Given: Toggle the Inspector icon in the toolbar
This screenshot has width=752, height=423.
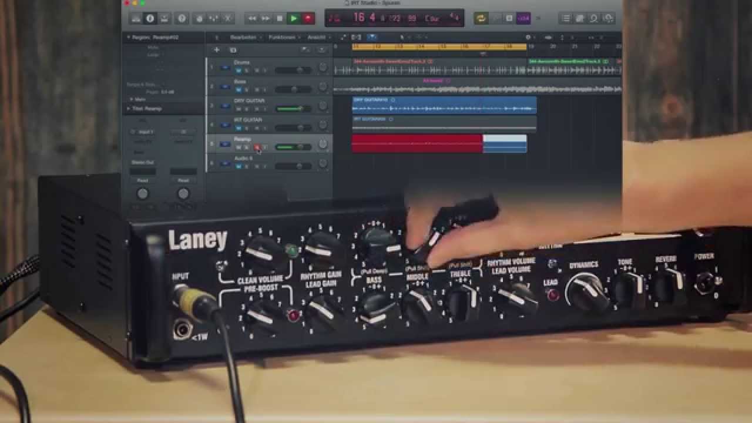Looking at the screenshot, I should [150, 19].
